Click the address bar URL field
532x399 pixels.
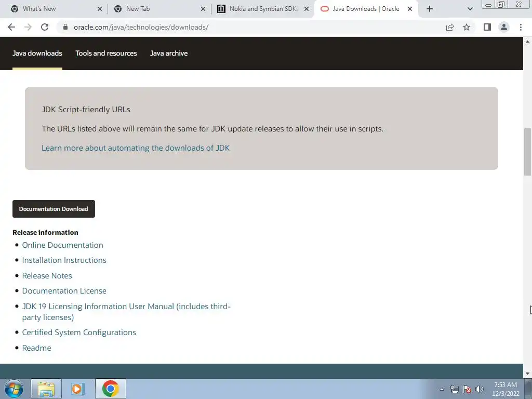pos(251,27)
